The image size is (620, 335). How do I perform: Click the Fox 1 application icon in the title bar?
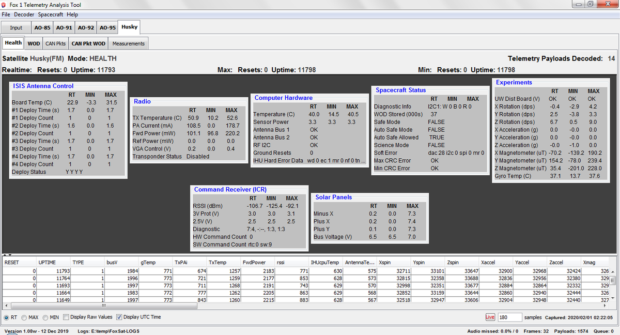[5, 5]
